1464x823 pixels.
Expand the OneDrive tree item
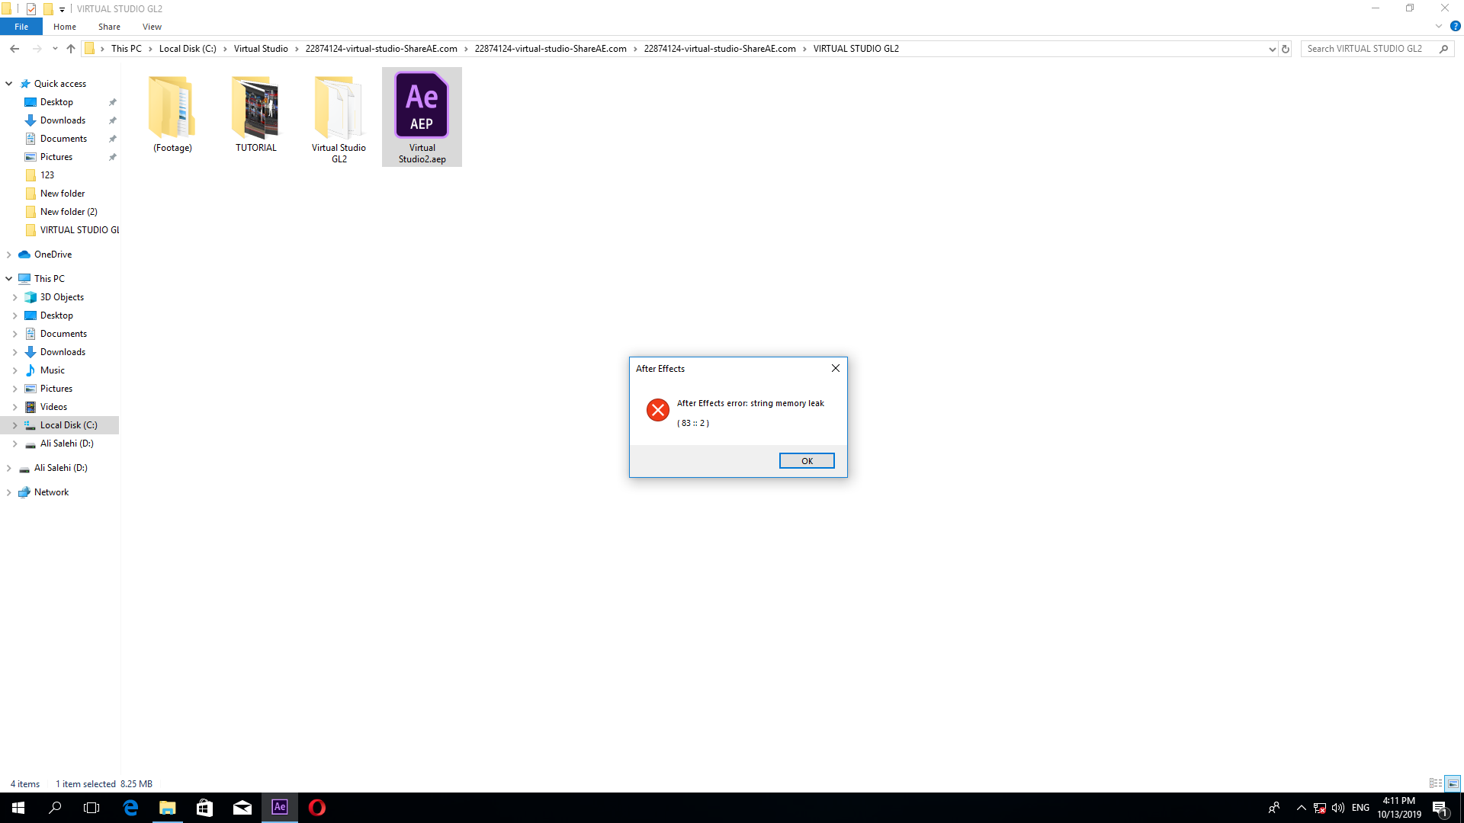(x=8, y=255)
